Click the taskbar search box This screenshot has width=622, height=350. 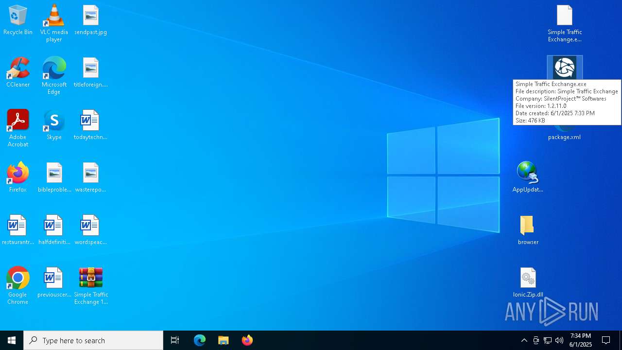point(93,340)
